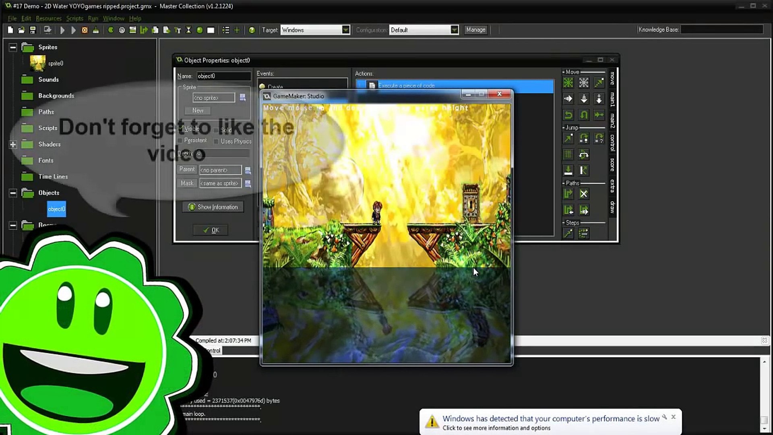Click the Knowledge Base search field

[x=721, y=30]
